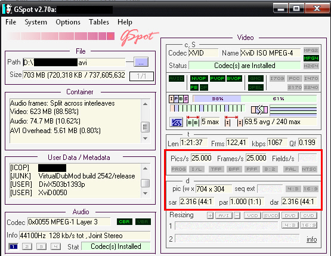Image resolution: width=331 pixels, height=256 pixels.
Task: Click the Container box down arrow
Action: tap(146, 138)
